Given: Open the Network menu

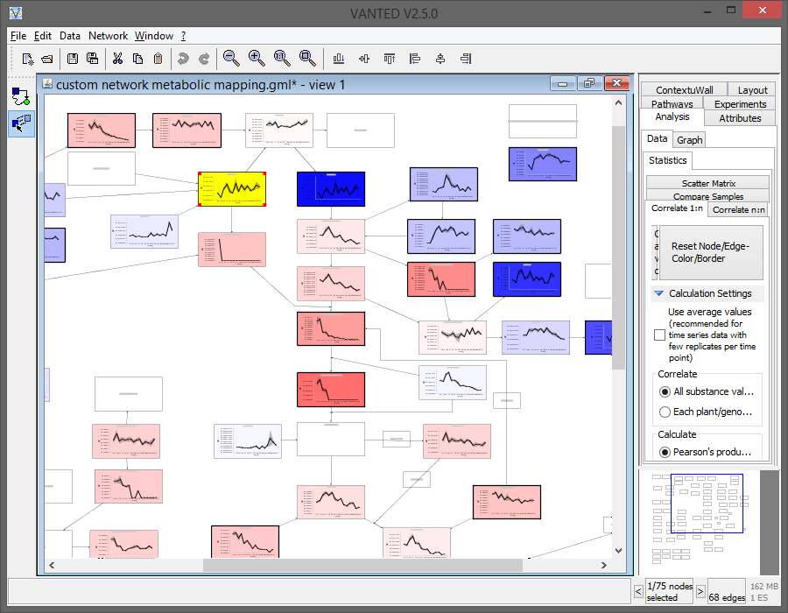Looking at the screenshot, I should [x=108, y=36].
